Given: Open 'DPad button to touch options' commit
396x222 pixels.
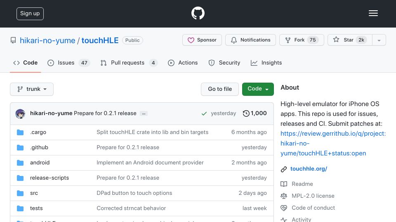Looking at the screenshot, I should click(134, 193).
